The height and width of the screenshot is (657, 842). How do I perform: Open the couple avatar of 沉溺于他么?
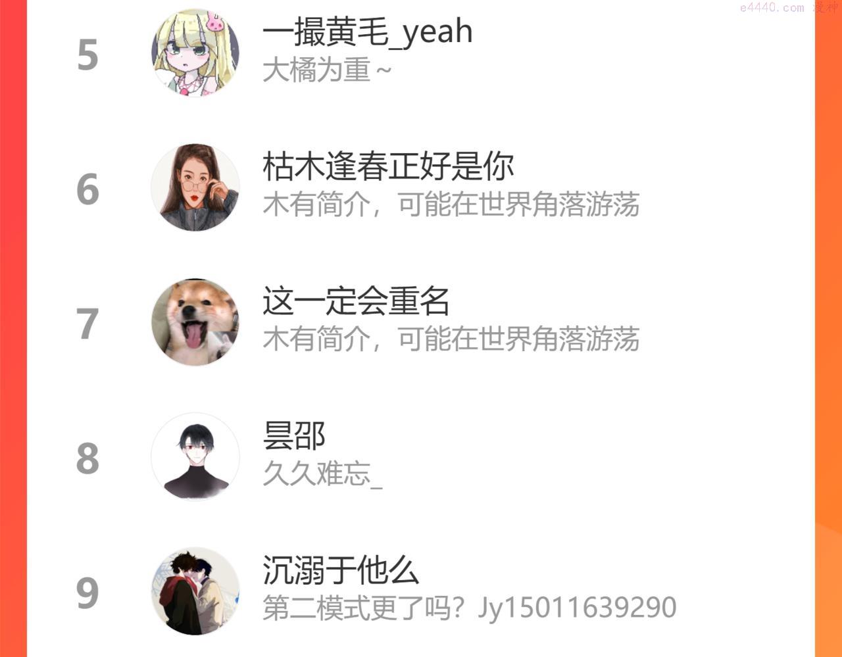(195, 591)
